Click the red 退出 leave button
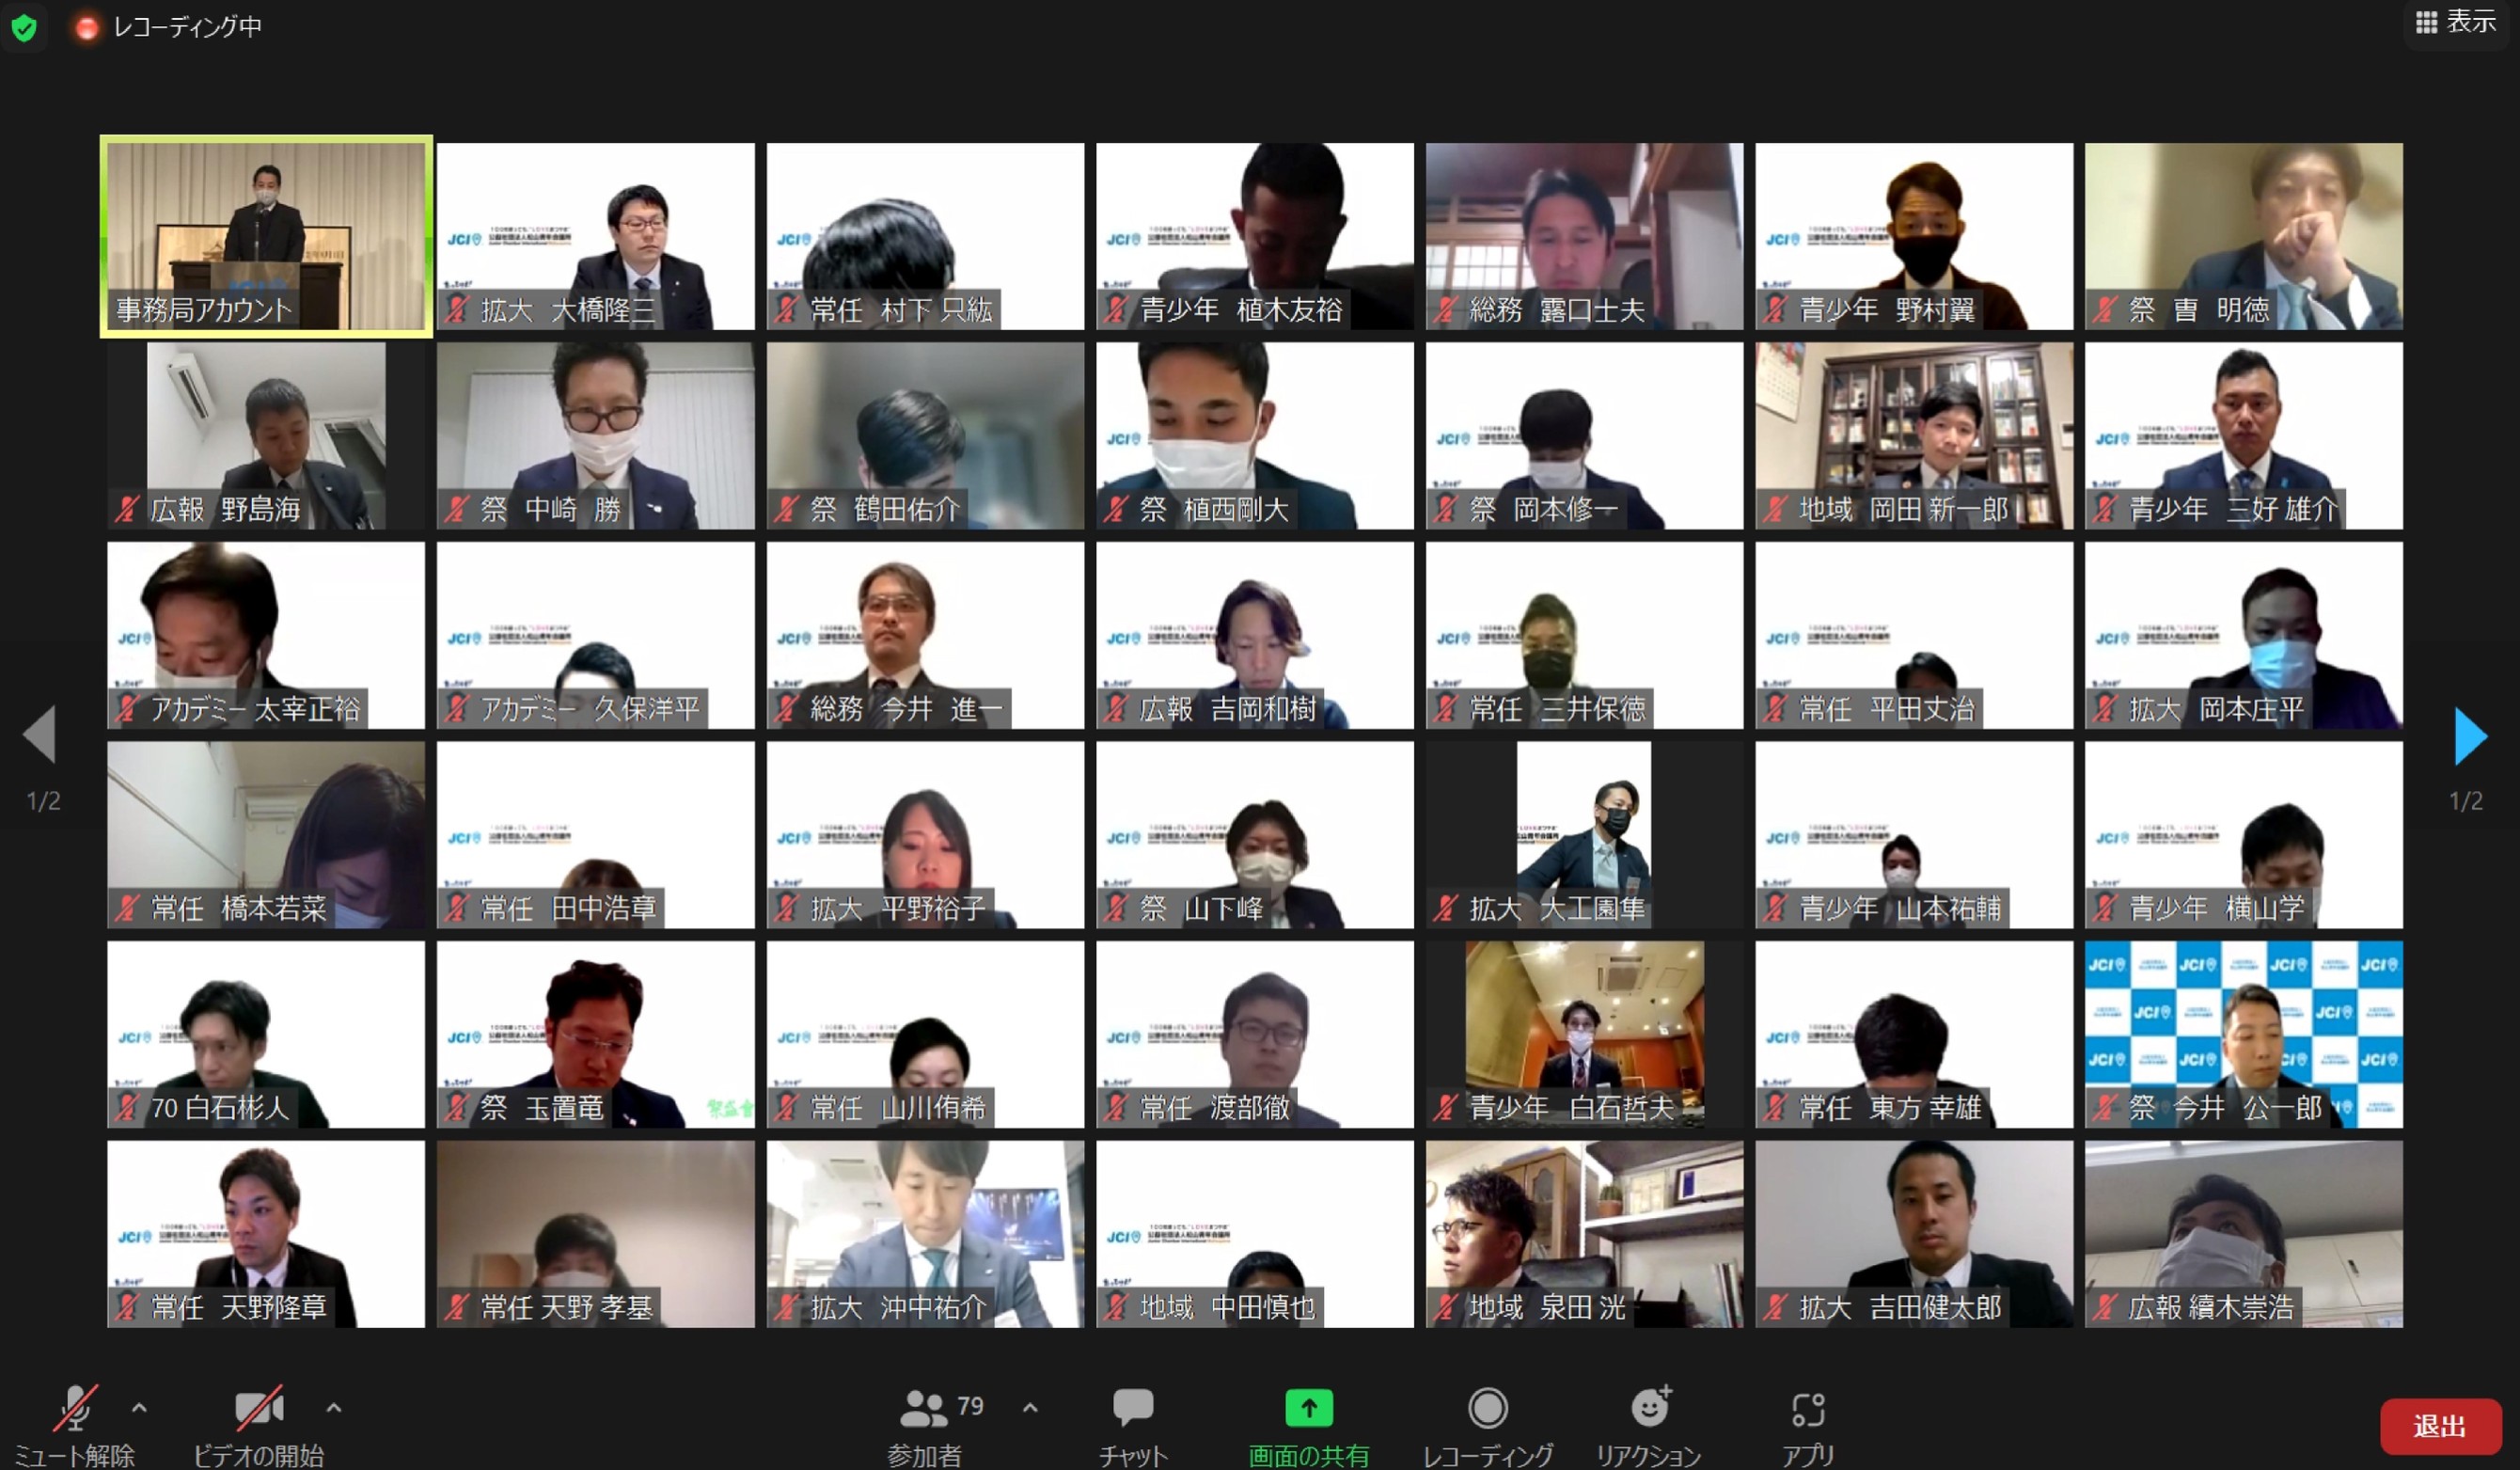 2439,1426
